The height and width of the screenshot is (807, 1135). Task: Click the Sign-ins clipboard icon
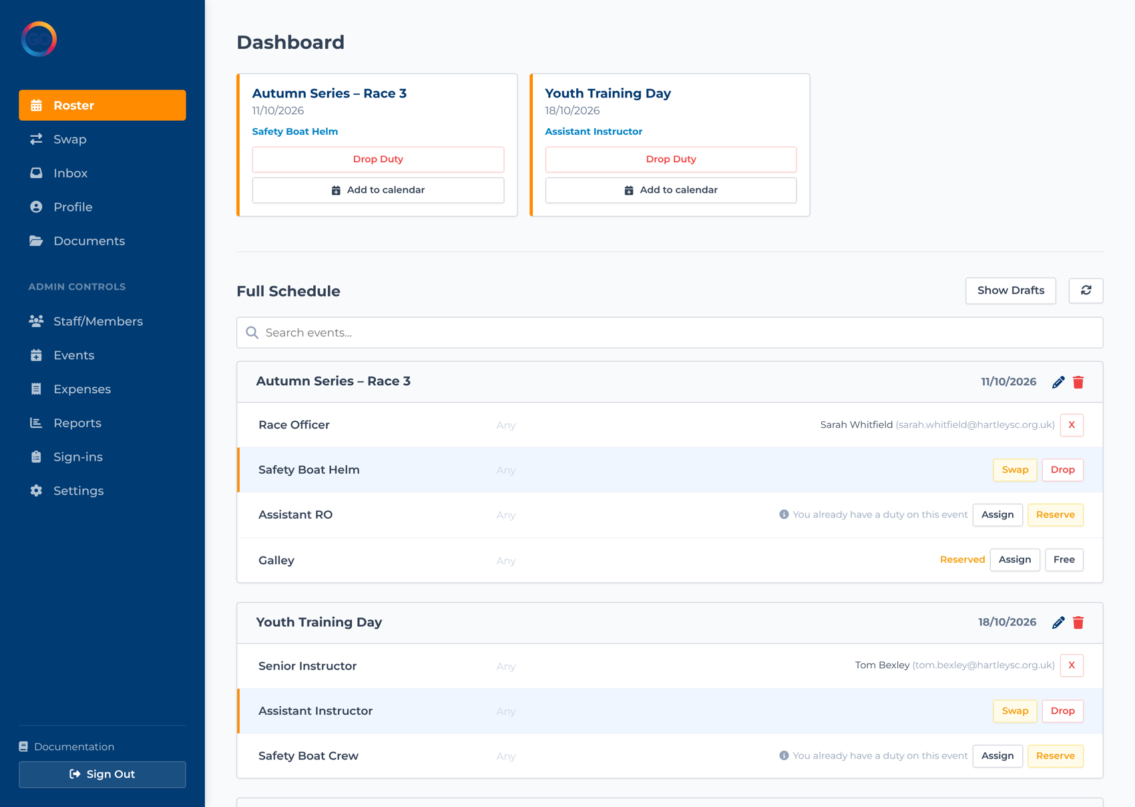pos(36,457)
